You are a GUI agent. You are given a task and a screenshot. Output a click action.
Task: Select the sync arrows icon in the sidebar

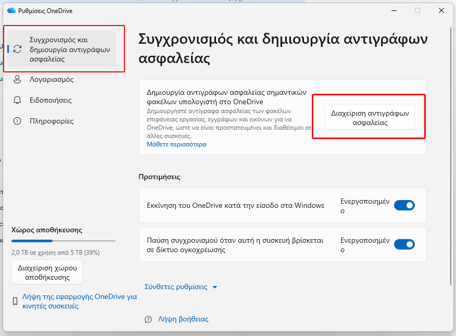coord(18,48)
